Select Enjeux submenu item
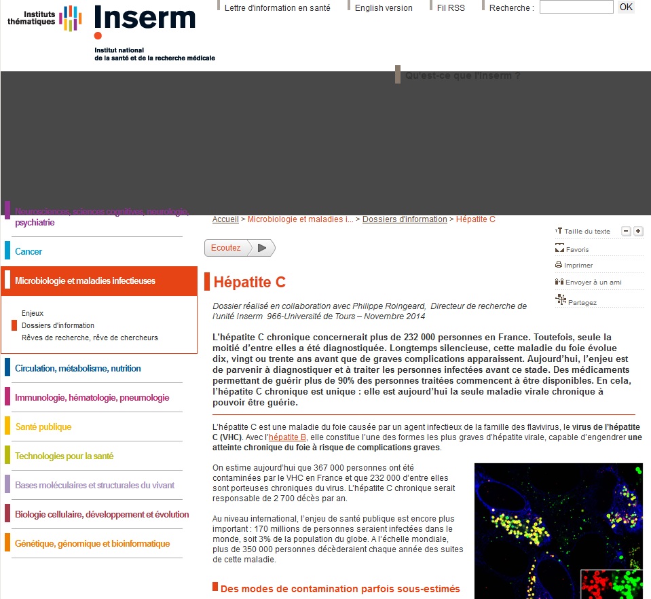This screenshot has width=651, height=599. click(x=33, y=313)
